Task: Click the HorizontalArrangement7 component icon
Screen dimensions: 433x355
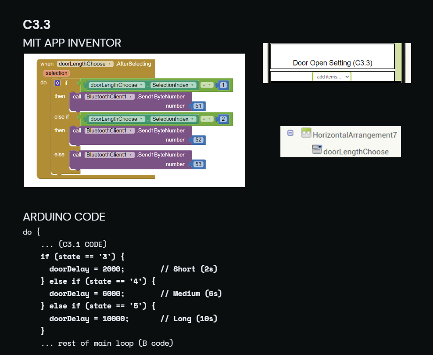Action: click(306, 133)
